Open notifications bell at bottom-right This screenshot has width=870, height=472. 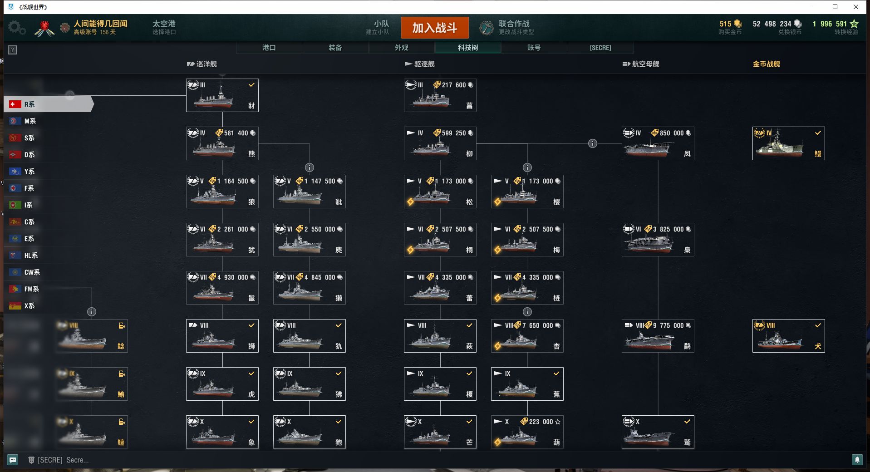[x=857, y=460]
